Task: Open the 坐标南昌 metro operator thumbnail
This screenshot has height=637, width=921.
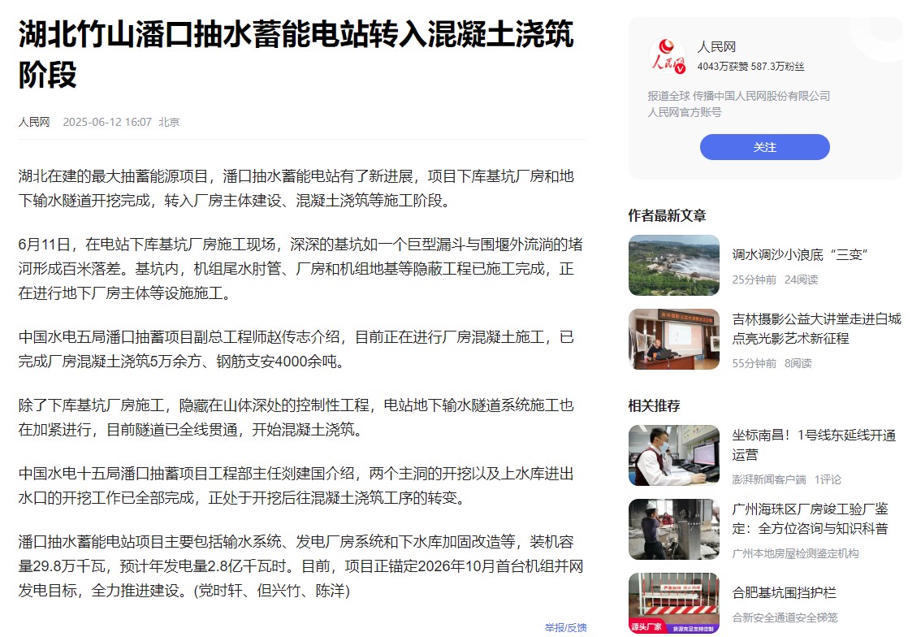Action: click(x=674, y=456)
